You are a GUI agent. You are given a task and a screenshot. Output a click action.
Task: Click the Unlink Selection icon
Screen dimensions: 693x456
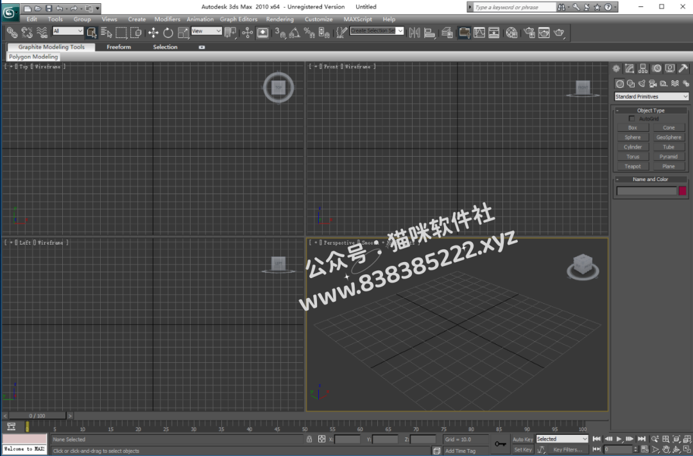[x=27, y=32]
